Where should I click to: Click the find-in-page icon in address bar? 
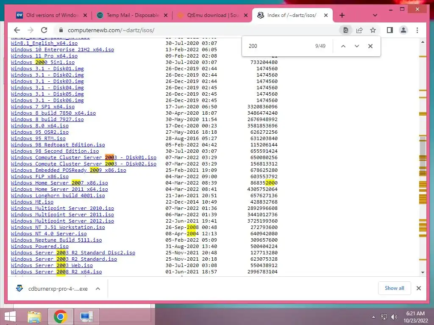(x=346, y=30)
